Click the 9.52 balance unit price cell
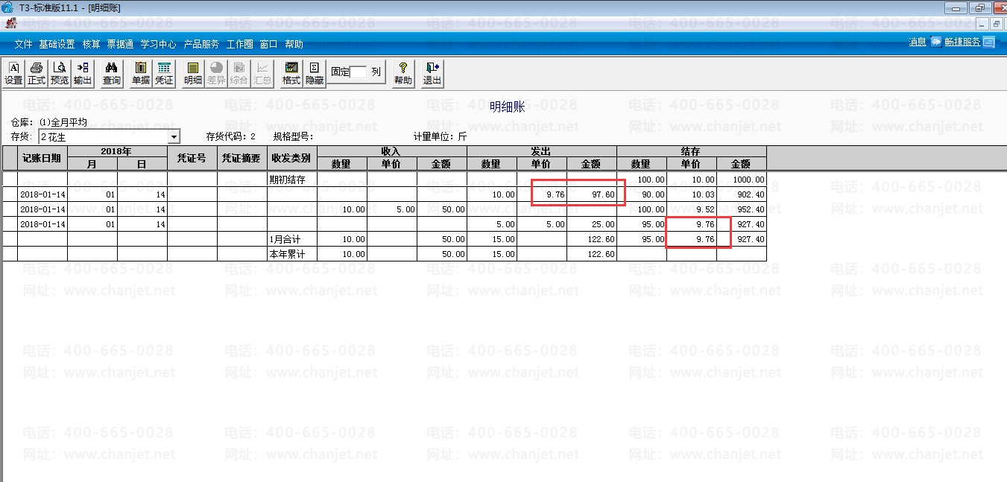The image size is (1007, 482). 692,209
